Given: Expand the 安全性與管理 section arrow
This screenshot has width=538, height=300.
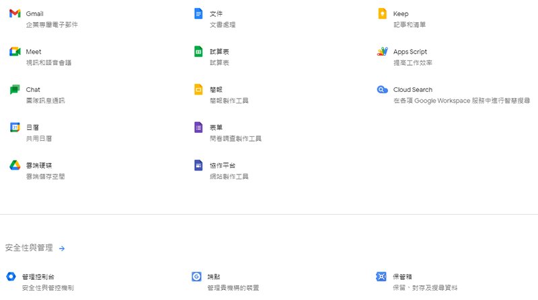Looking at the screenshot, I should tap(62, 248).
